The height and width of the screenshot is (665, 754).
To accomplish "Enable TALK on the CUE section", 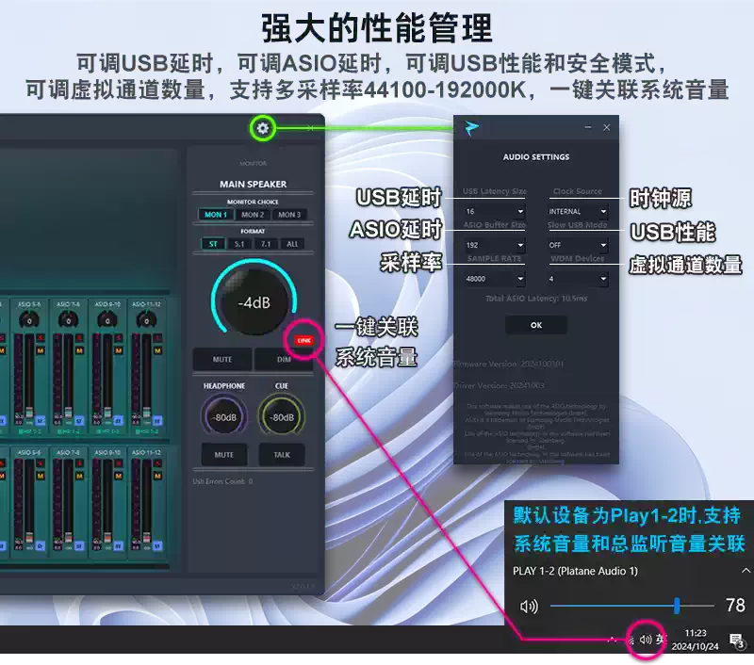I will (x=280, y=453).
